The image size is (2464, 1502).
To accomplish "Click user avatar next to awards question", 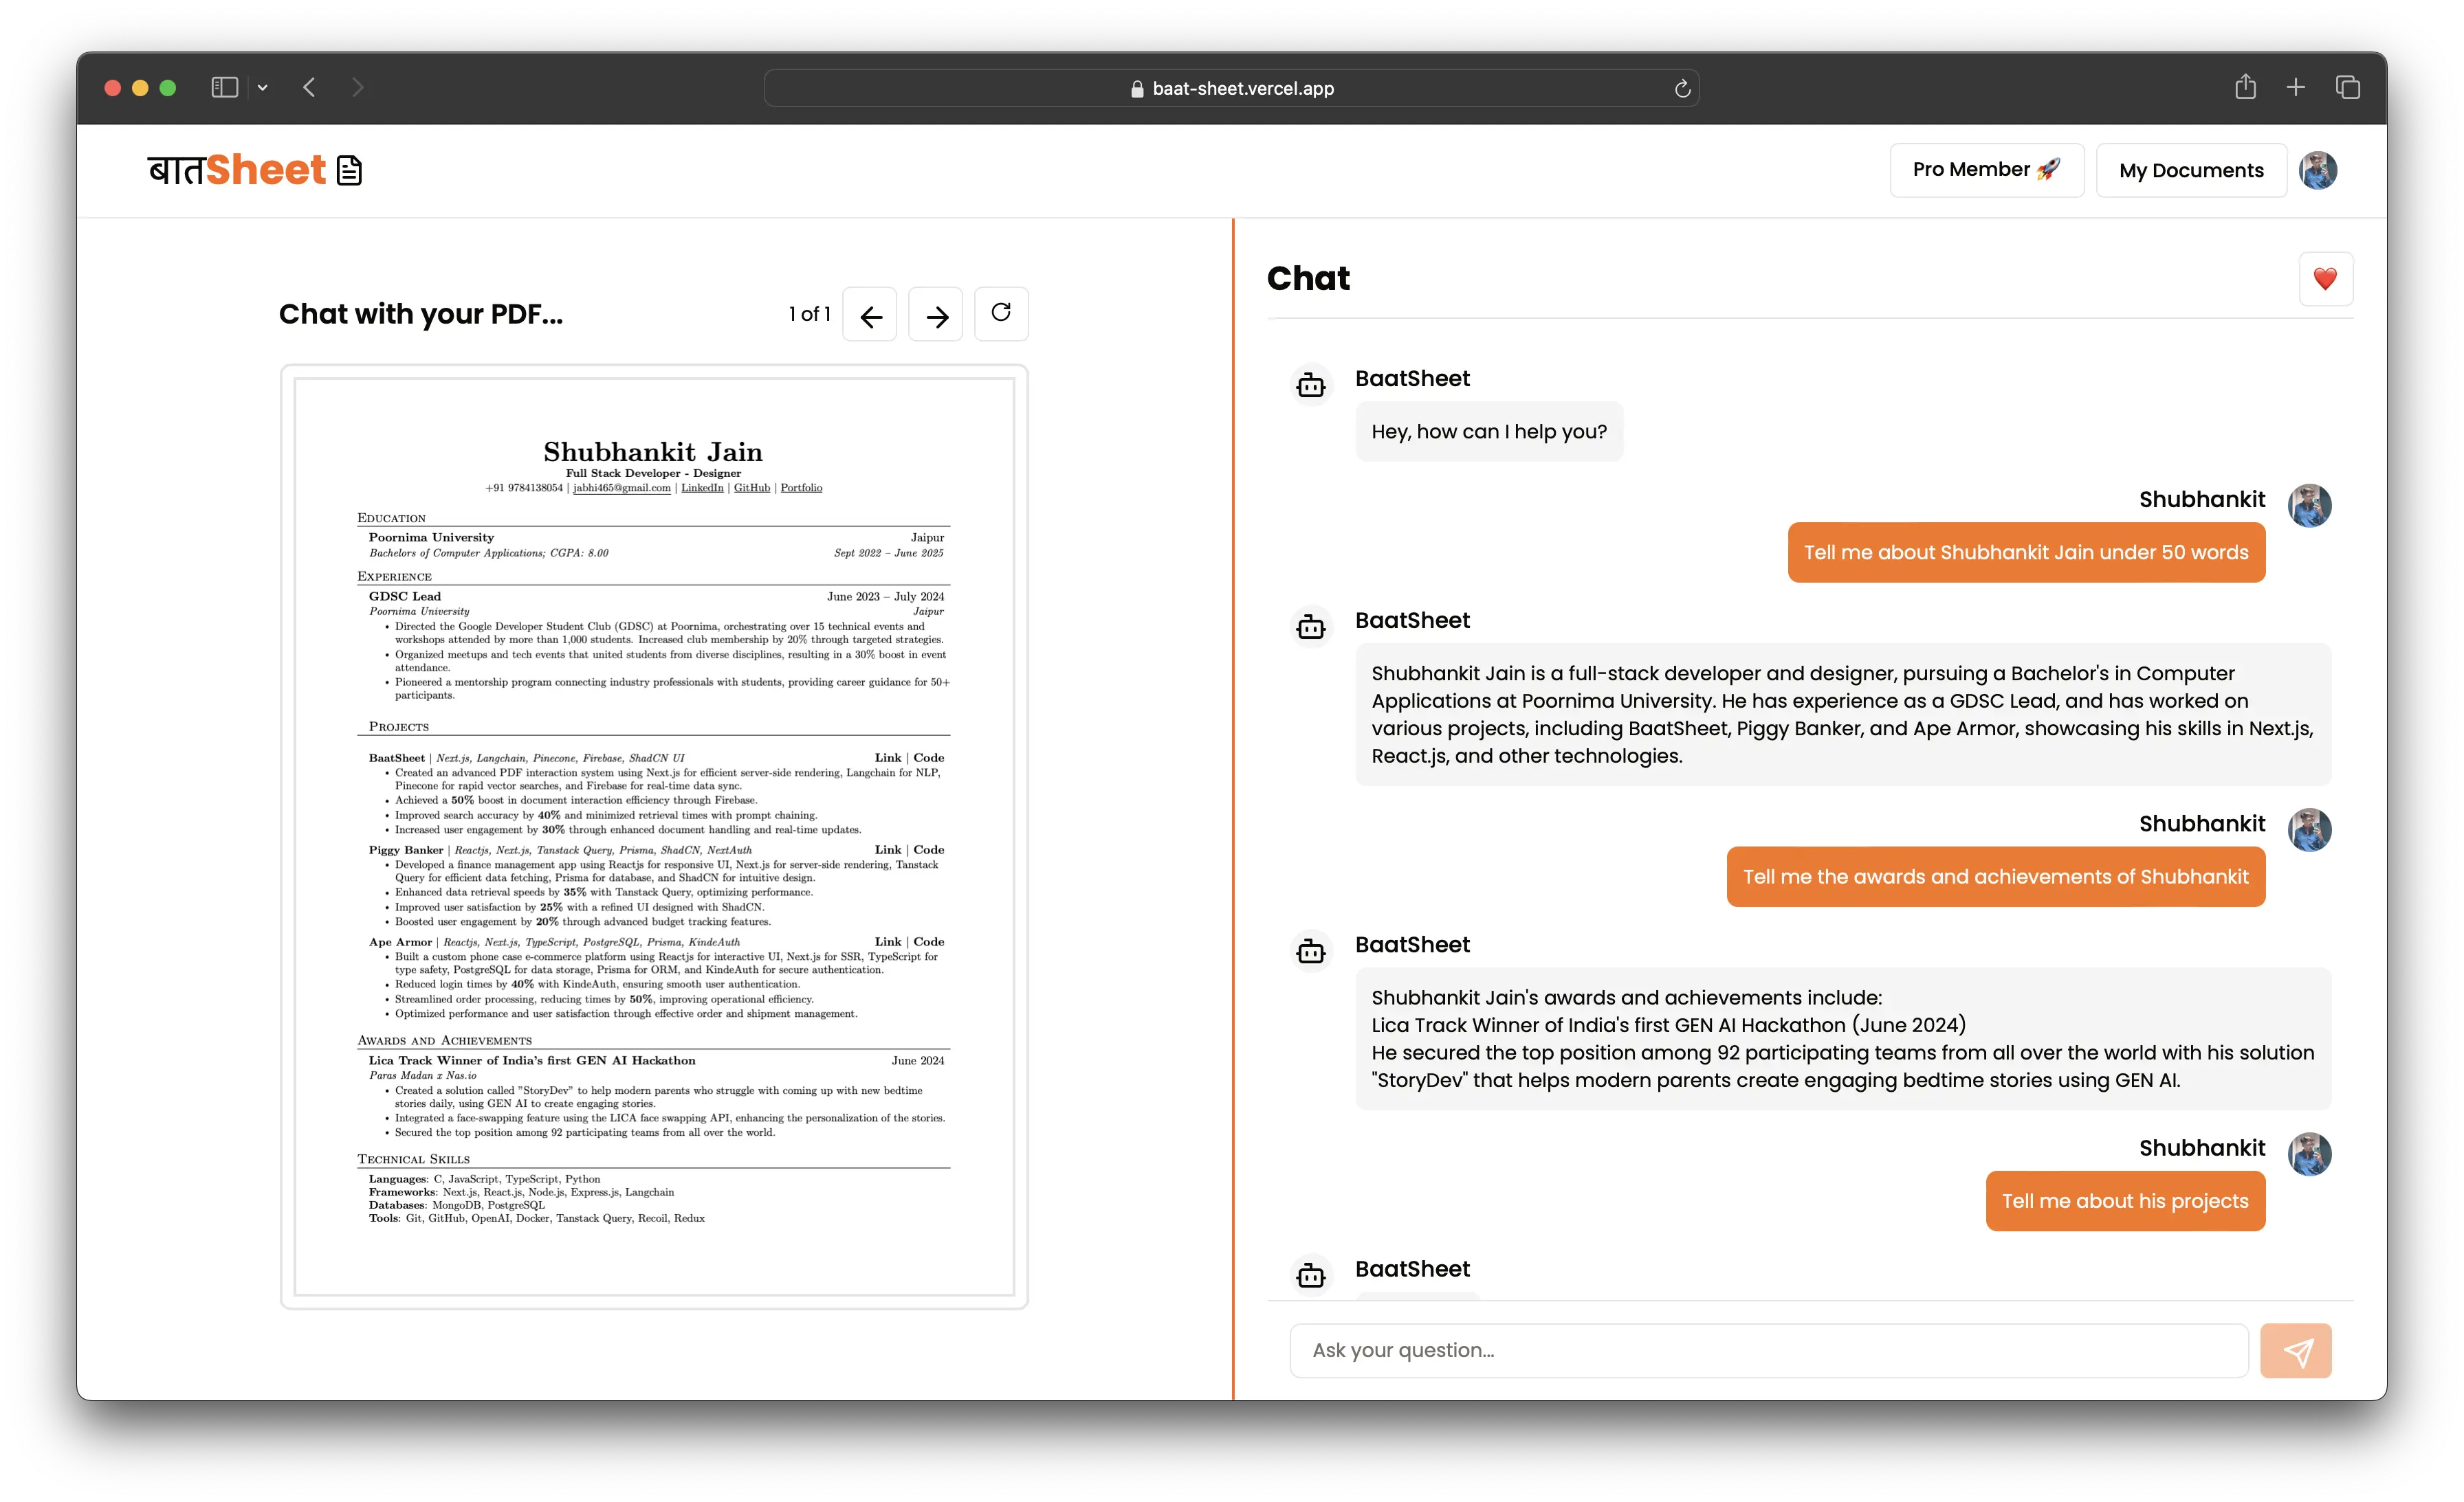I will (x=2310, y=831).
